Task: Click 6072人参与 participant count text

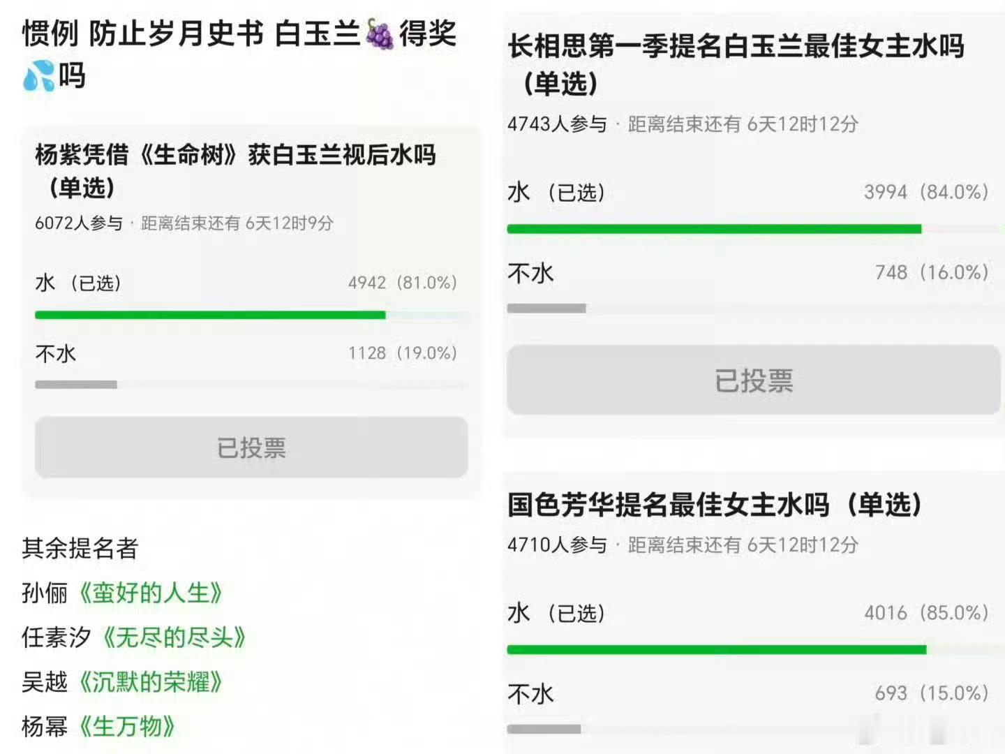Action: click(x=79, y=223)
